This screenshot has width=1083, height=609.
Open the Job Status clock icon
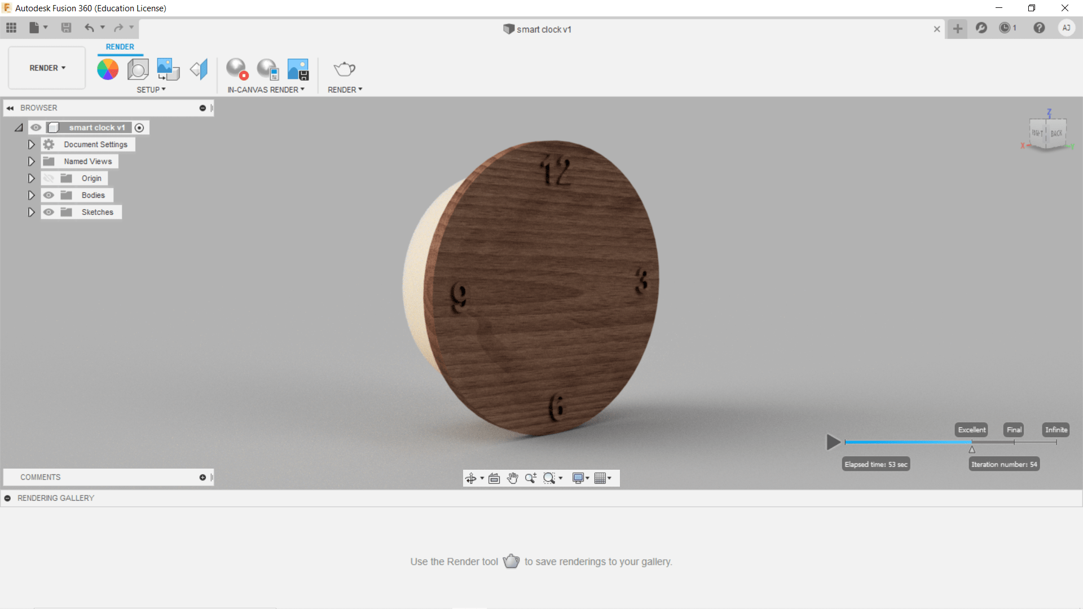click(x=1005, y=28)
